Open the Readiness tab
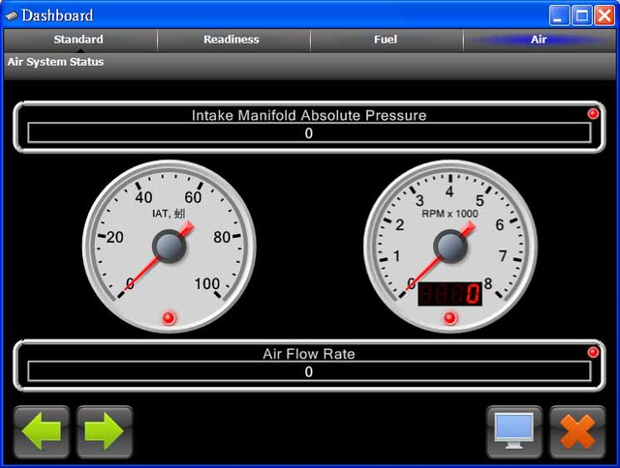Viewport: 620px width, 468px height. click(232, 40)
